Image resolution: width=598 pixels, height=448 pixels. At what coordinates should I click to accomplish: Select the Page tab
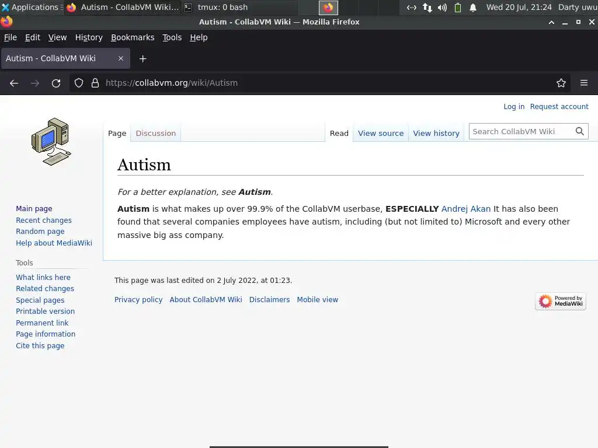tap(117, 134)
